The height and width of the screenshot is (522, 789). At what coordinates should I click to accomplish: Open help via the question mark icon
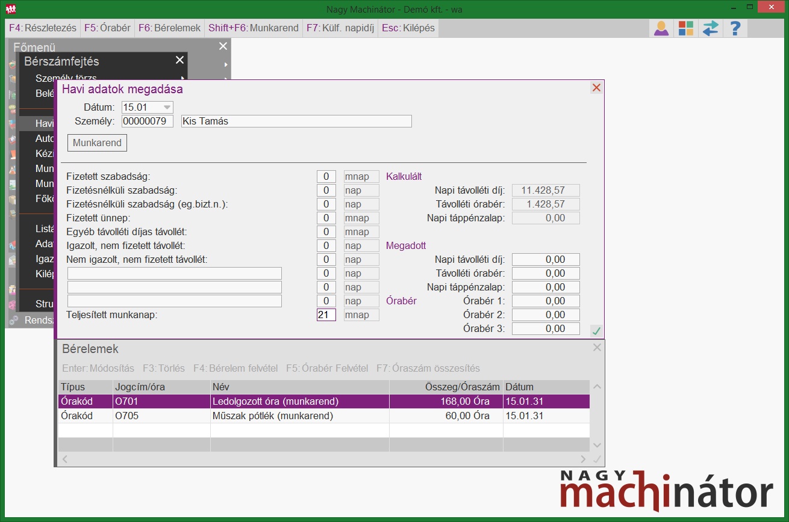pos(735,28)
